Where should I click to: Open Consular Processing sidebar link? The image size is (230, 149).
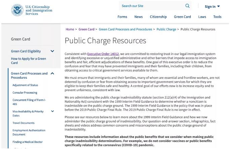(x=25, y=92)
